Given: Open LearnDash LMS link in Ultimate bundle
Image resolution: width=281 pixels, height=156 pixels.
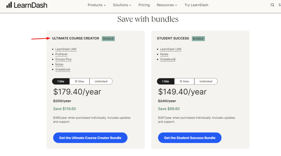Looking at the screenshot, I should (66, 49).
